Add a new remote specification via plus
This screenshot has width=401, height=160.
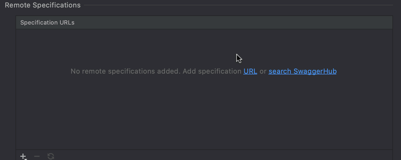(23, 156)
